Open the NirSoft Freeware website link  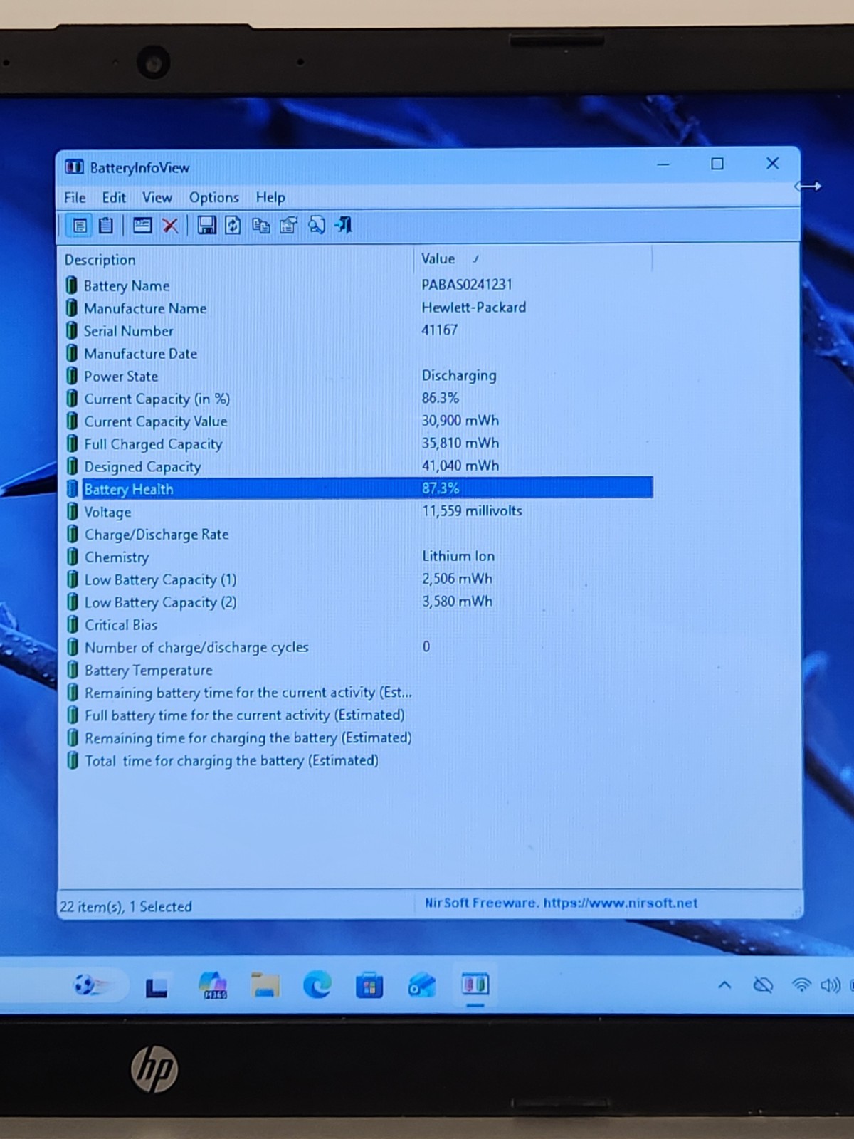[562, 903]
